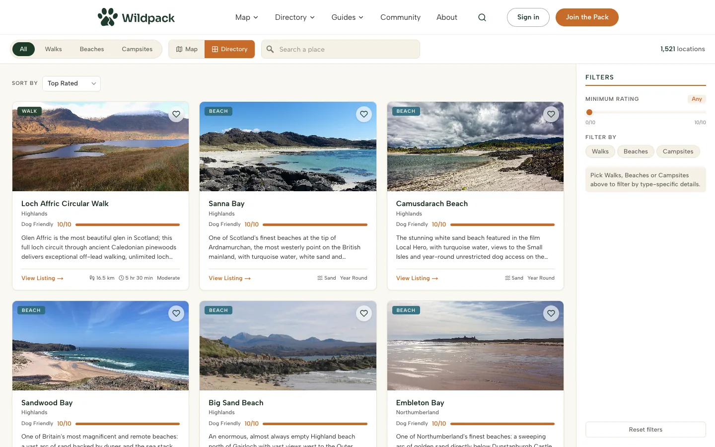Toggle Beaches chip under Filter By
The image size is (715, 447).
tap(636, 151)
